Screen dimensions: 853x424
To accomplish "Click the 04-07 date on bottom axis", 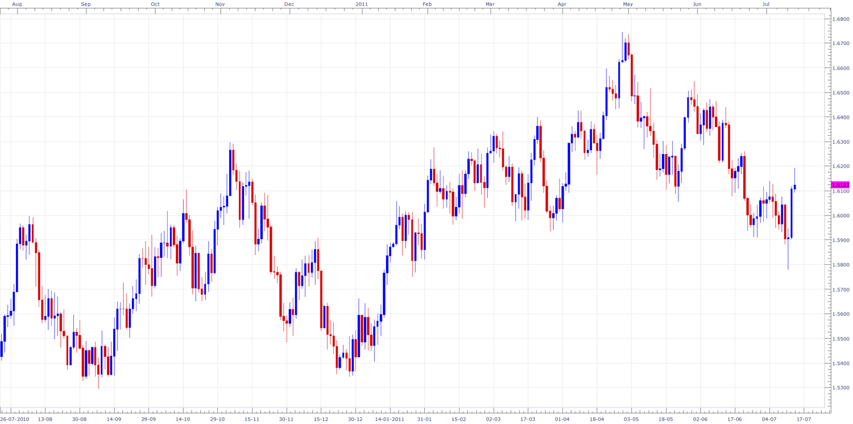I will (769, 419).
